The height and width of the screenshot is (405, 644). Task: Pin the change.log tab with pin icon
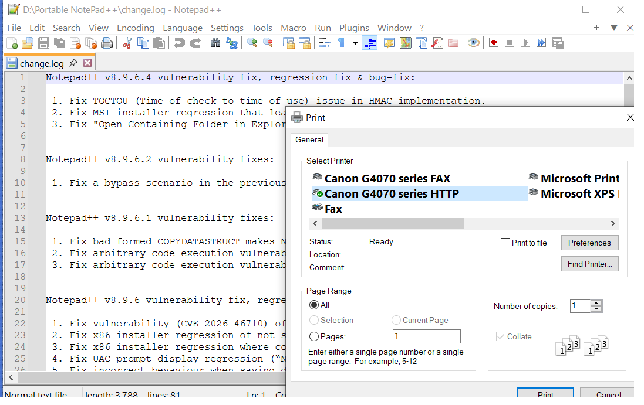click(x=73, y=63)
